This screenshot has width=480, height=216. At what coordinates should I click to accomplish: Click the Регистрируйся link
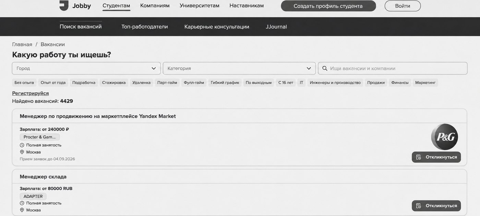(x=31, y=93)
